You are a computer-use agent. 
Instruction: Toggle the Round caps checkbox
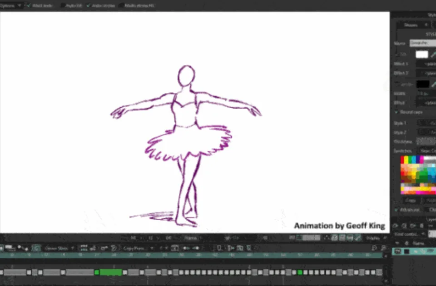396,112
